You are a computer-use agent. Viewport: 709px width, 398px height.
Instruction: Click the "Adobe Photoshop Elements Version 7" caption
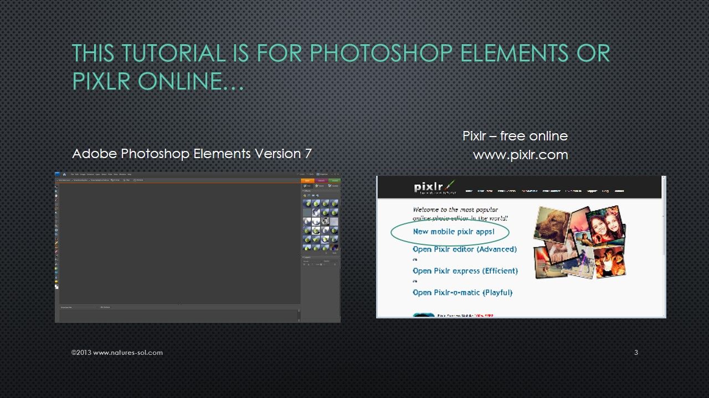(x=192, y=154)
